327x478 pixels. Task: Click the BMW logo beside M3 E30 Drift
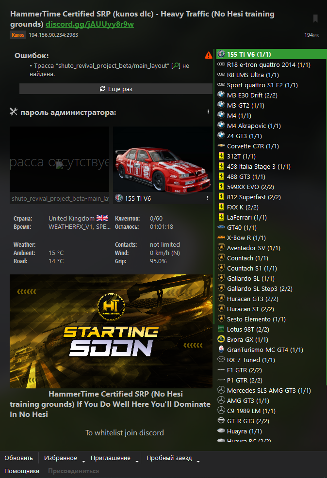click(221, 95)
